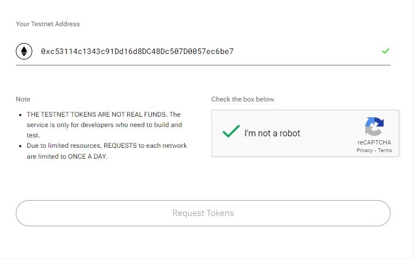Click the second note's bullet marker
The width and height of the screenshot is (414, 259).
point(20,146)
